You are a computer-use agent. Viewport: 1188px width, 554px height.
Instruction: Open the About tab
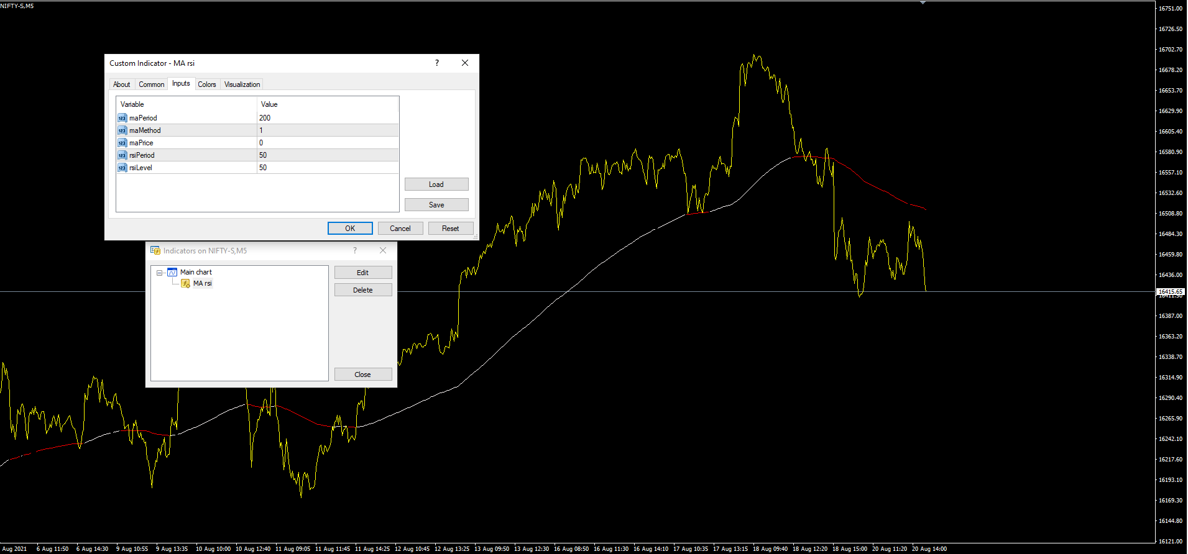click(x=122, y=84)
